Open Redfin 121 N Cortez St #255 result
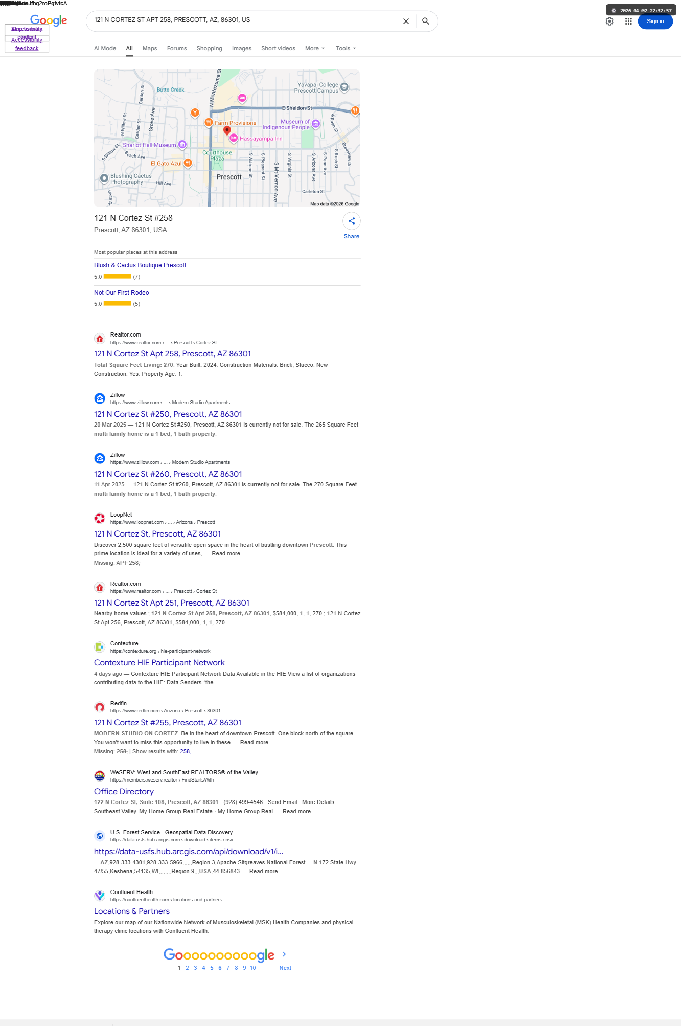Screen dimensions: 689x1026 (168, 723)
